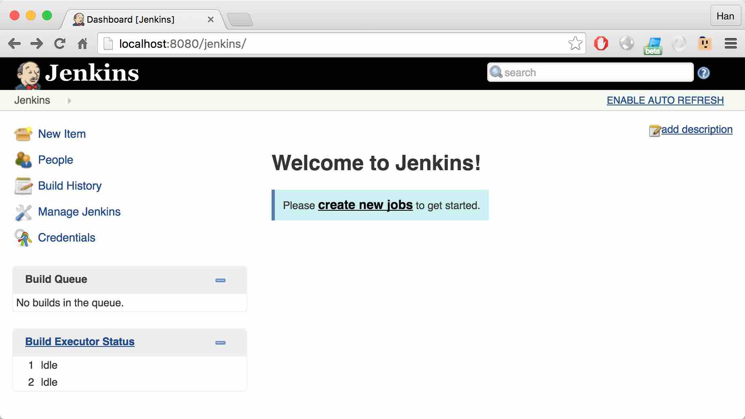Click the Credentials keys icon
The image size is (745, 419).
[x=23, y=238]
